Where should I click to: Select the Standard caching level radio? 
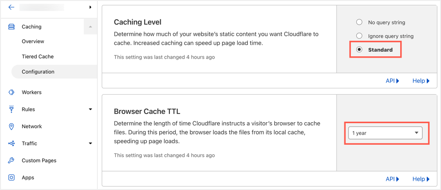coord(359,49)
